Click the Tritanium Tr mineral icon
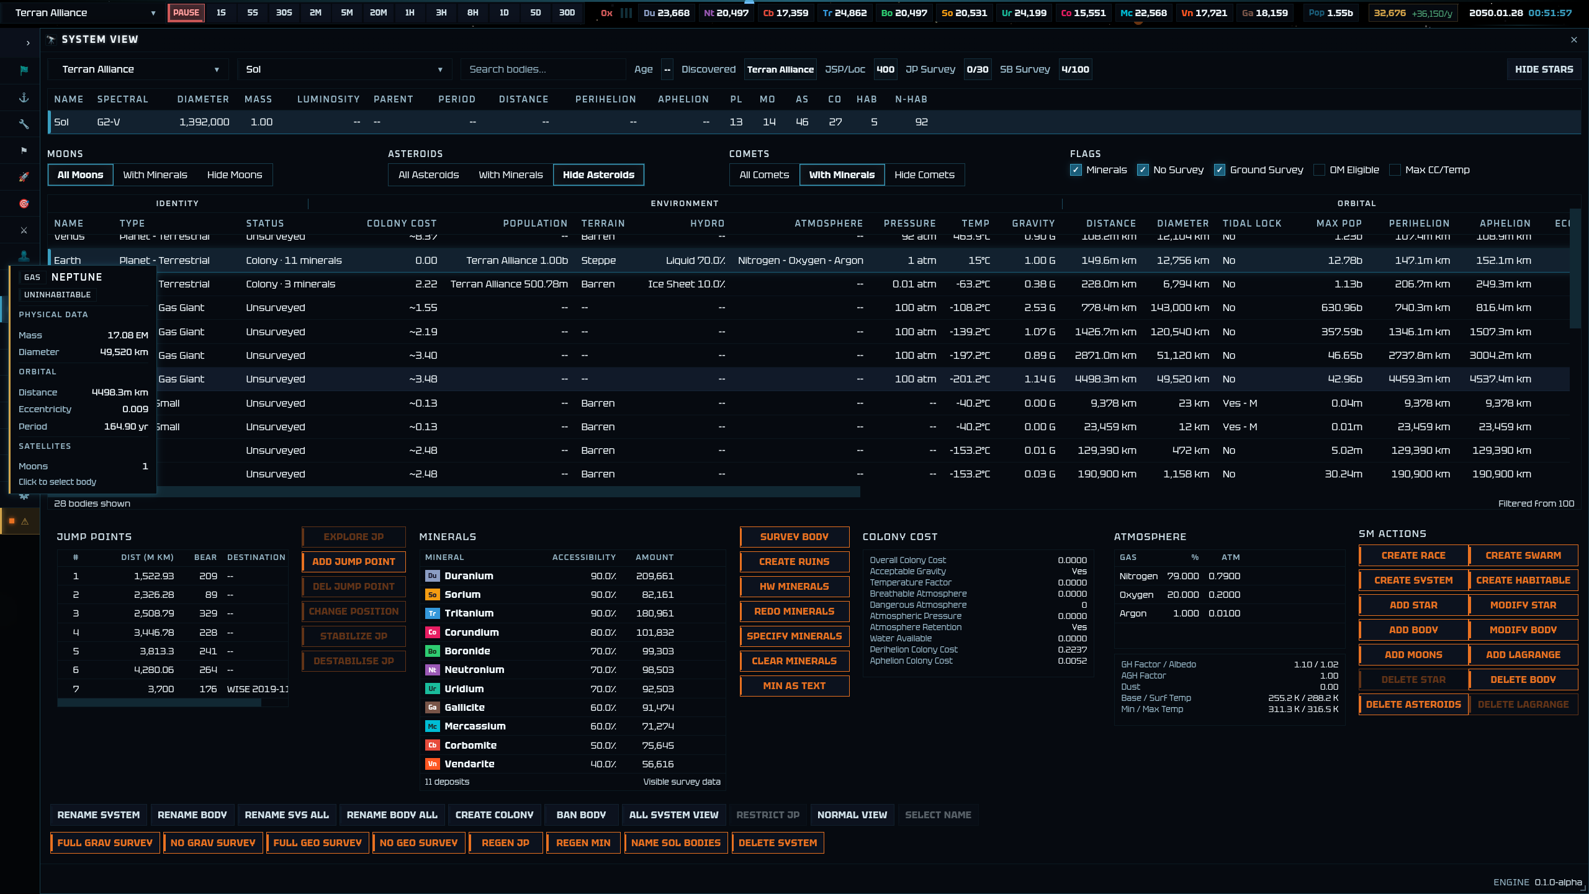The height and width of the screenshot is (894, 1589). (x=432, y=613)
